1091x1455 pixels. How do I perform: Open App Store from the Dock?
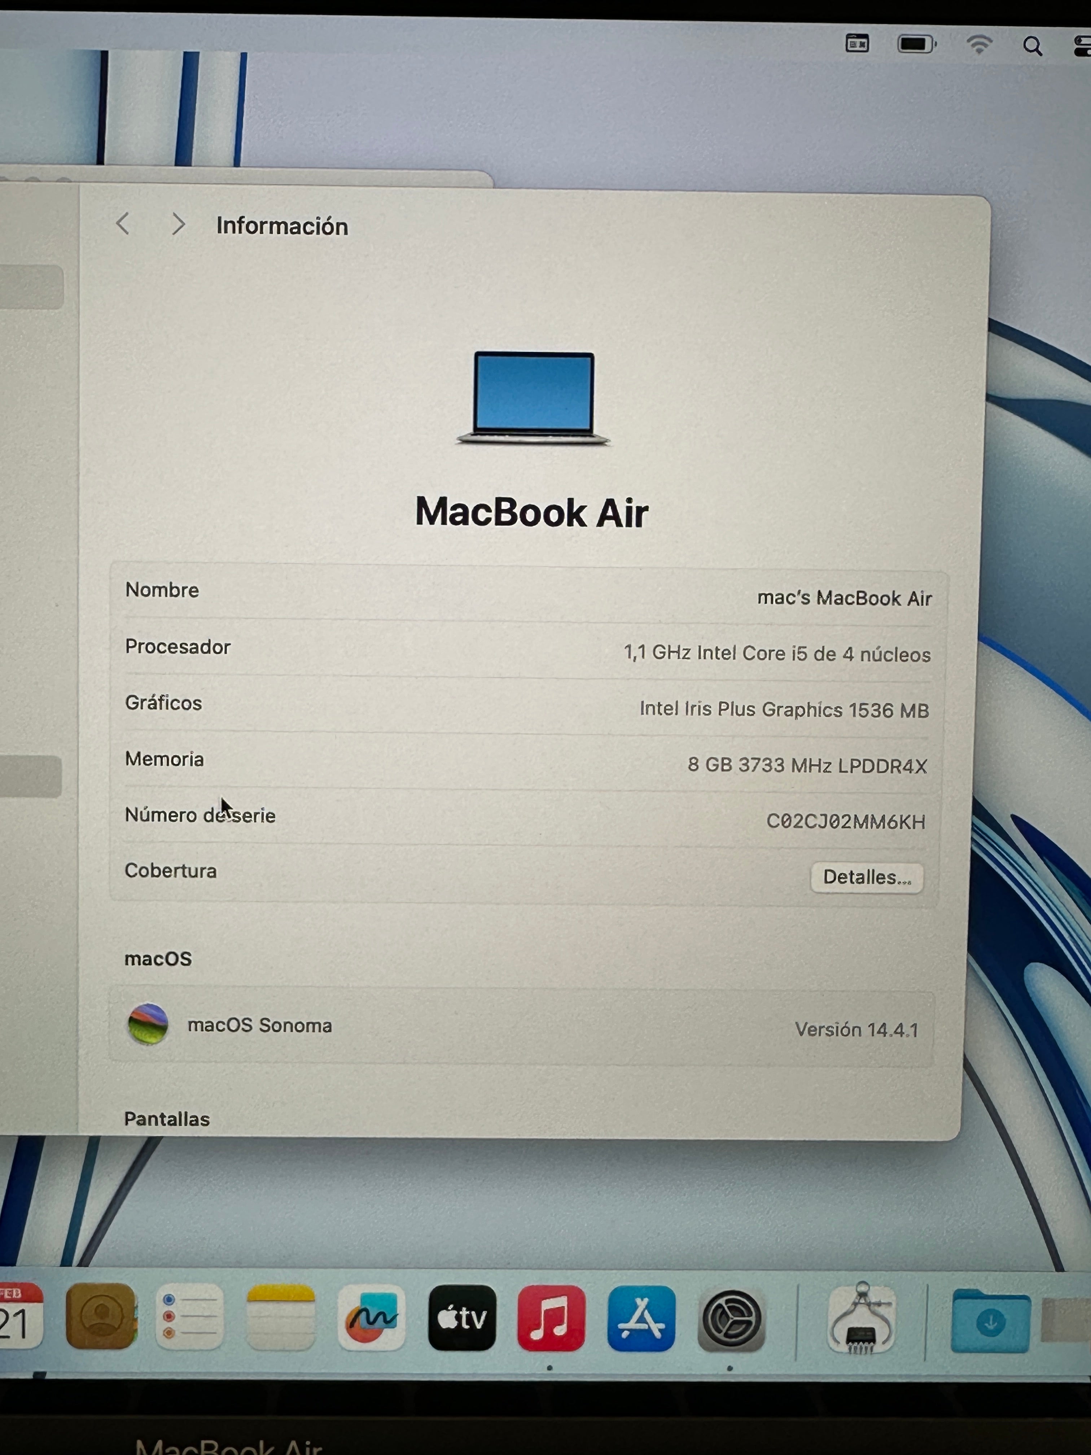[x=641, y=1319]
